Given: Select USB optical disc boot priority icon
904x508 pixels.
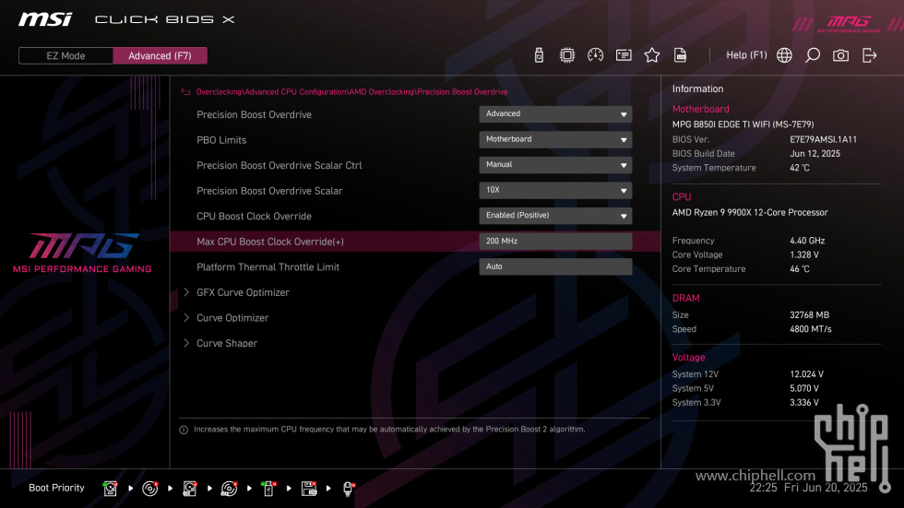Looking at the screenshot, I should point(230,489).
